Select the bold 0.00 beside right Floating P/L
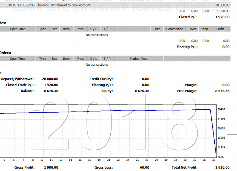 (x=226, y=47)
